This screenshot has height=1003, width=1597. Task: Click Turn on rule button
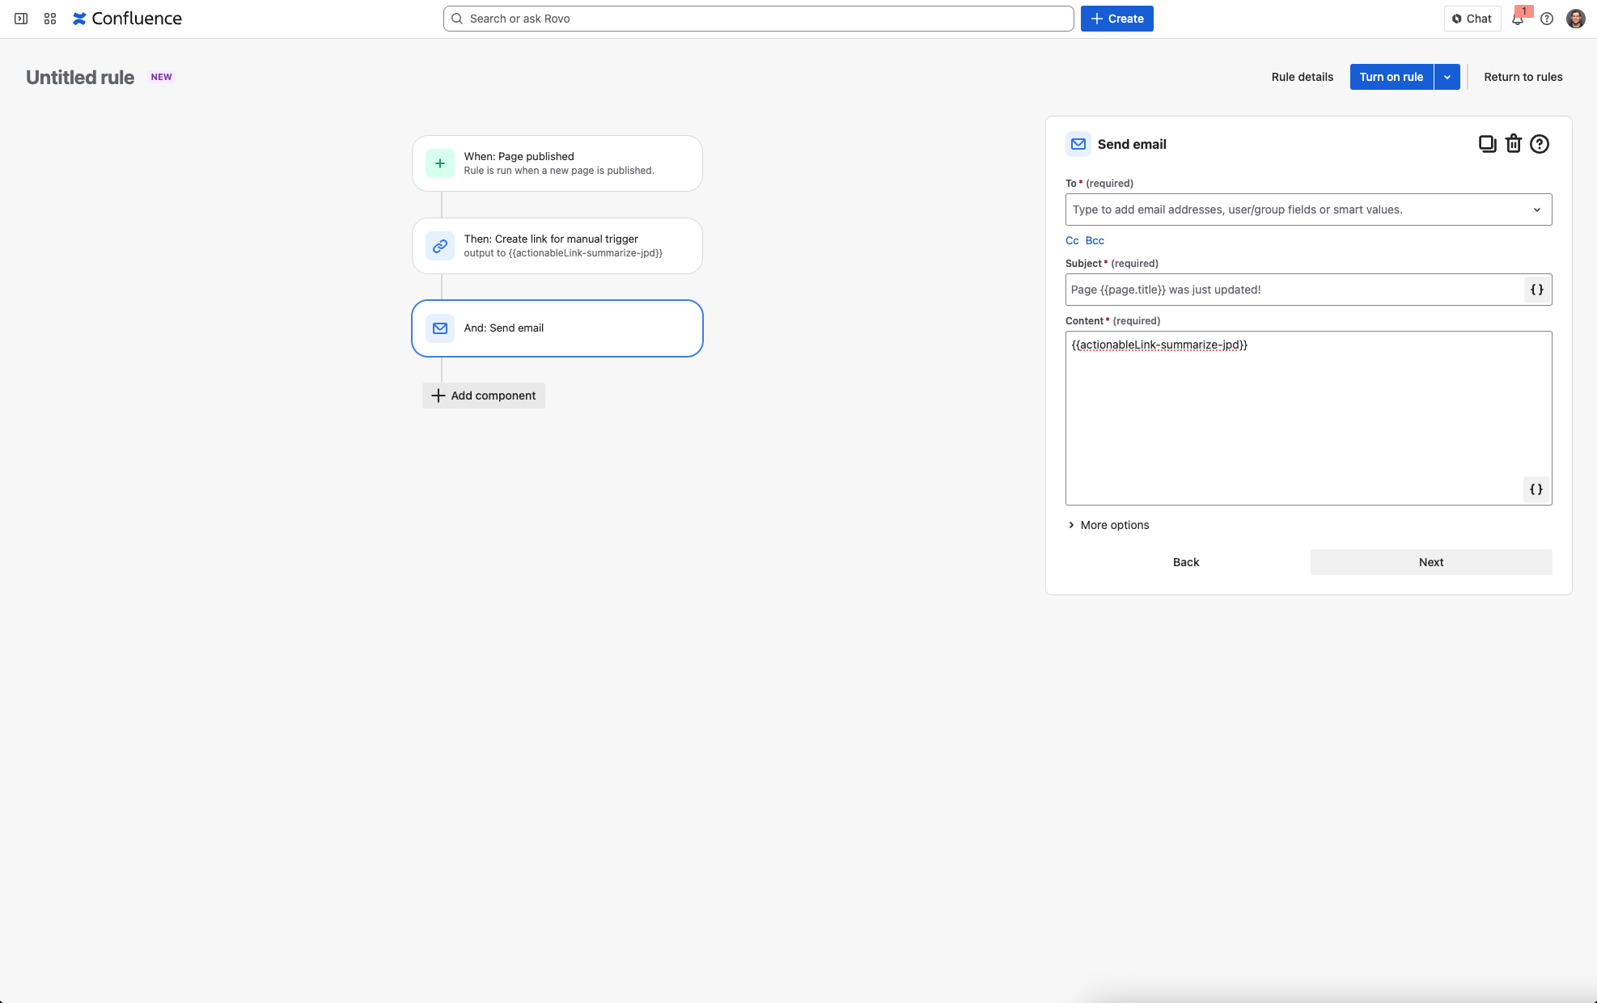pos(1392,77)
